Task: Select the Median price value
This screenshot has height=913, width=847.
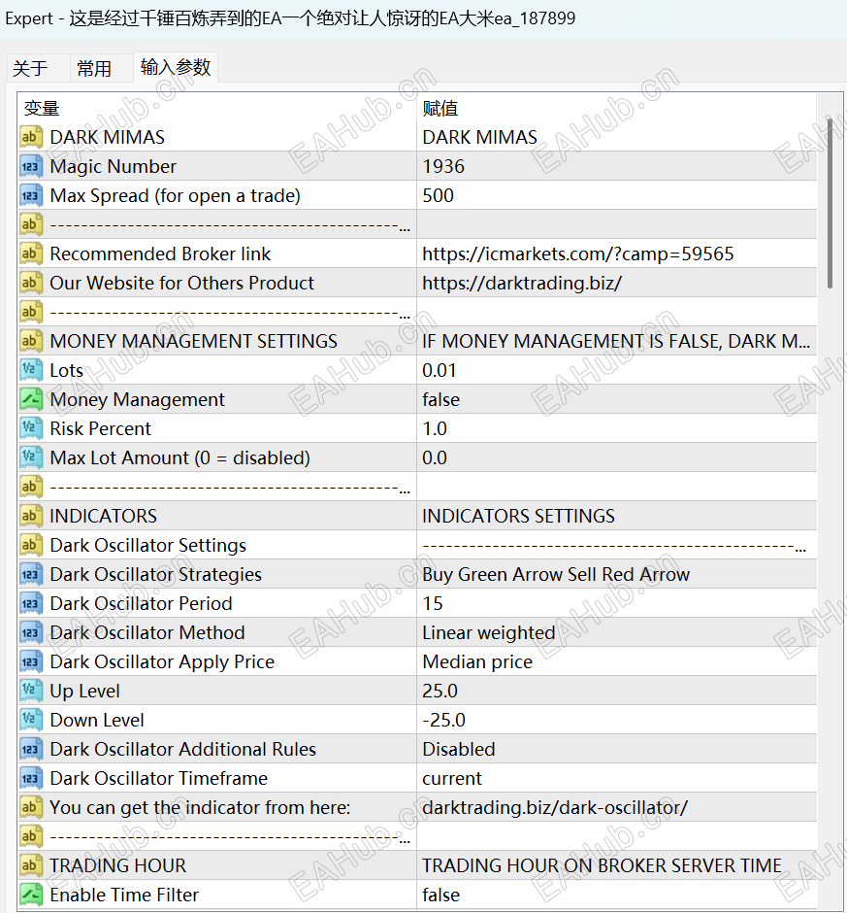Action: [477, 661]
